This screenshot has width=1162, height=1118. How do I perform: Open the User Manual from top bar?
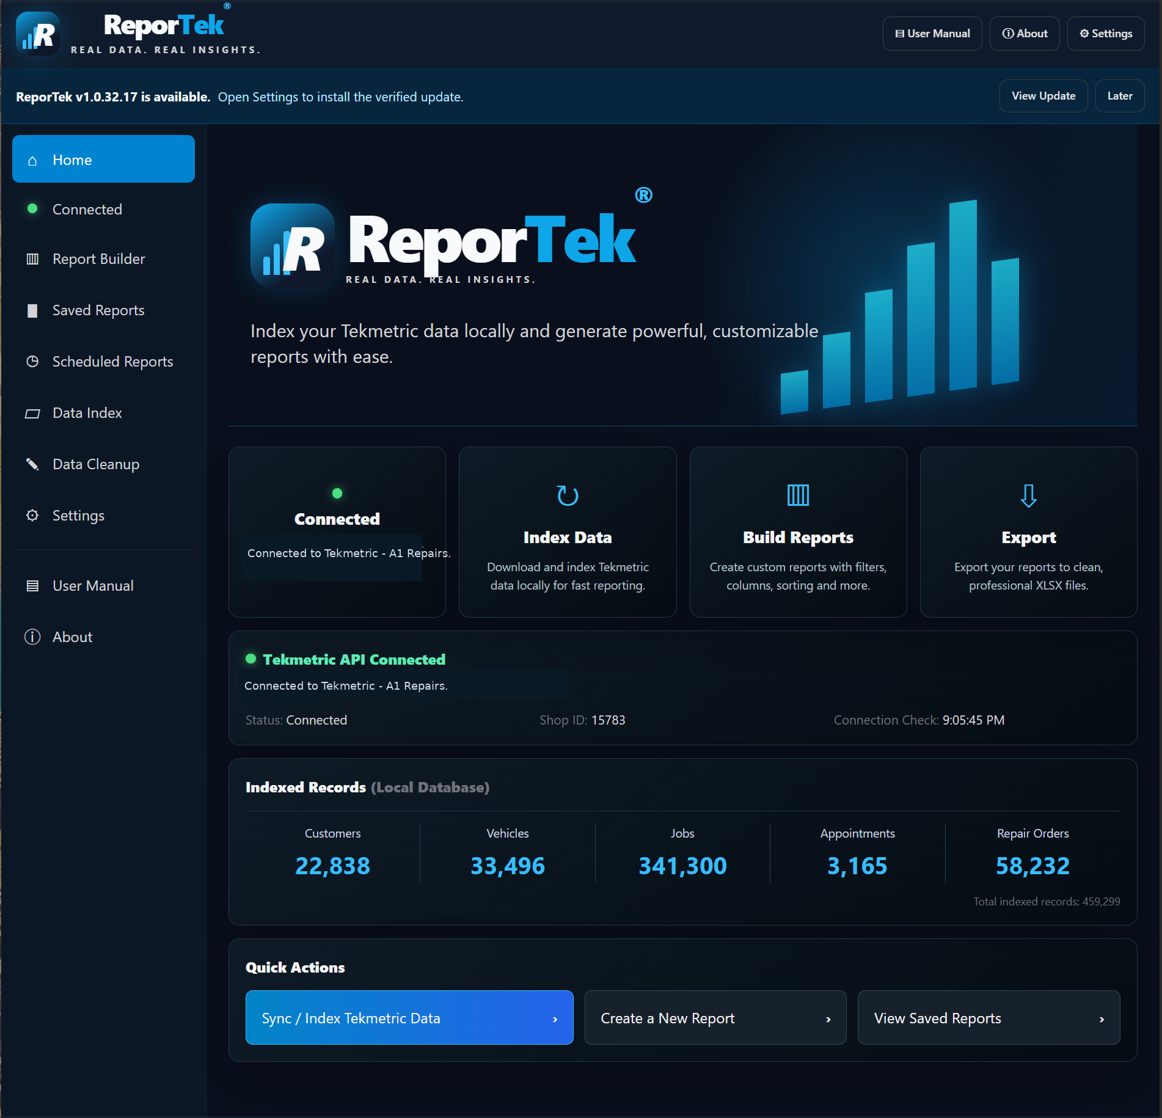click(932, 34)
